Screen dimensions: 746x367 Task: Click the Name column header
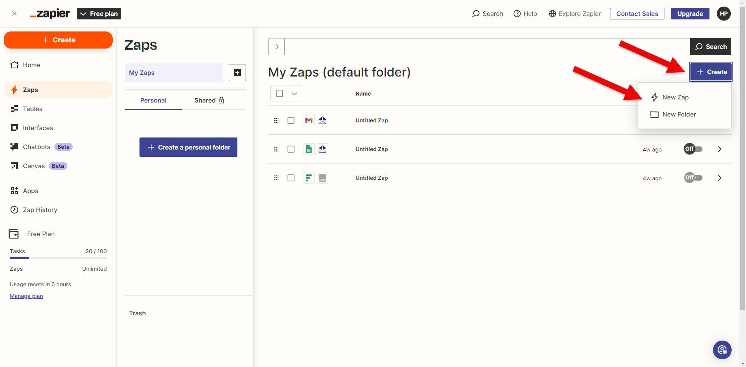363,94
